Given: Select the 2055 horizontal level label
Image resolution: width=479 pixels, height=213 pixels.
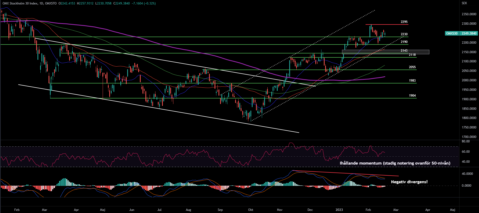Looking at the screenshot, I should (412, 67).
